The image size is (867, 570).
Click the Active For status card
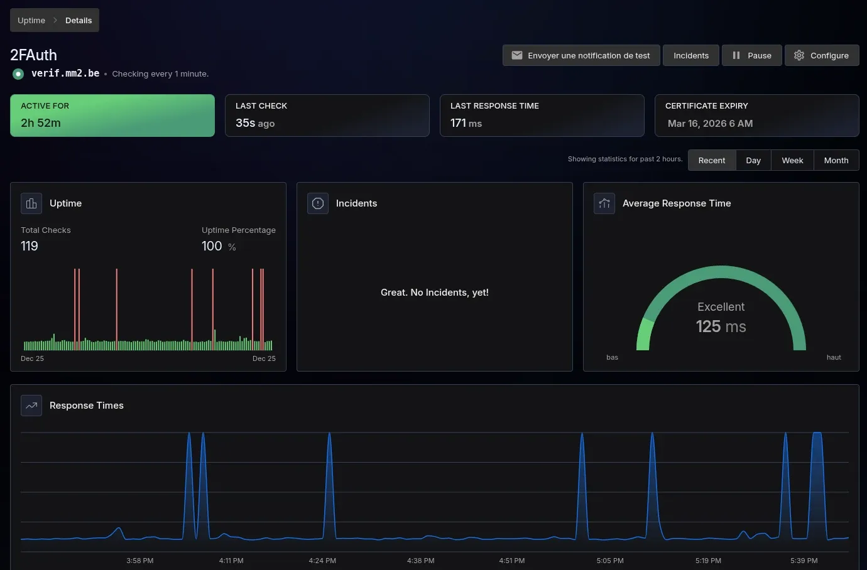(x=112, y=116)
